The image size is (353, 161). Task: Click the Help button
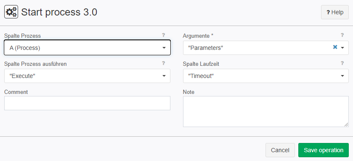pos(335,12)
